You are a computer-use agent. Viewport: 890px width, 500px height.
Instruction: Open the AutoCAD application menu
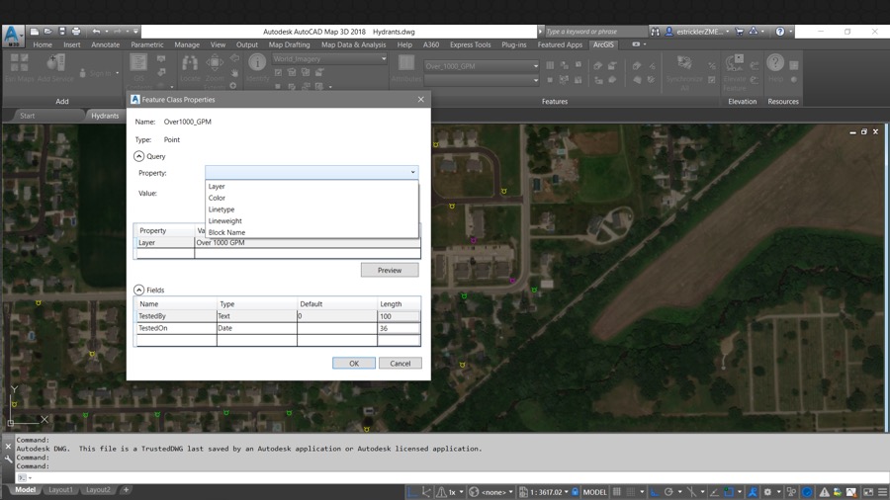click(13, 36)
